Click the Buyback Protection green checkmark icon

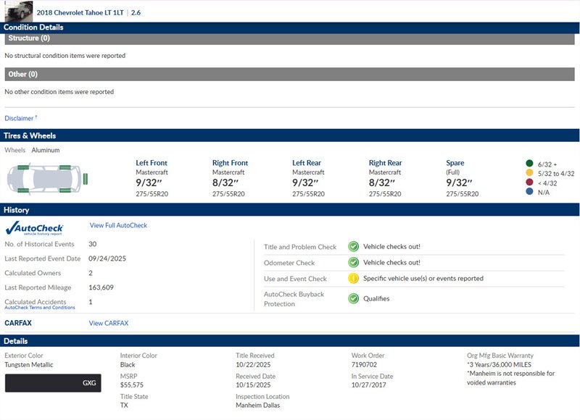[x=353, y=298]
